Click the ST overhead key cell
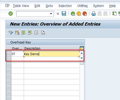This screenshot has width=120, height=100. click(17, 54)
